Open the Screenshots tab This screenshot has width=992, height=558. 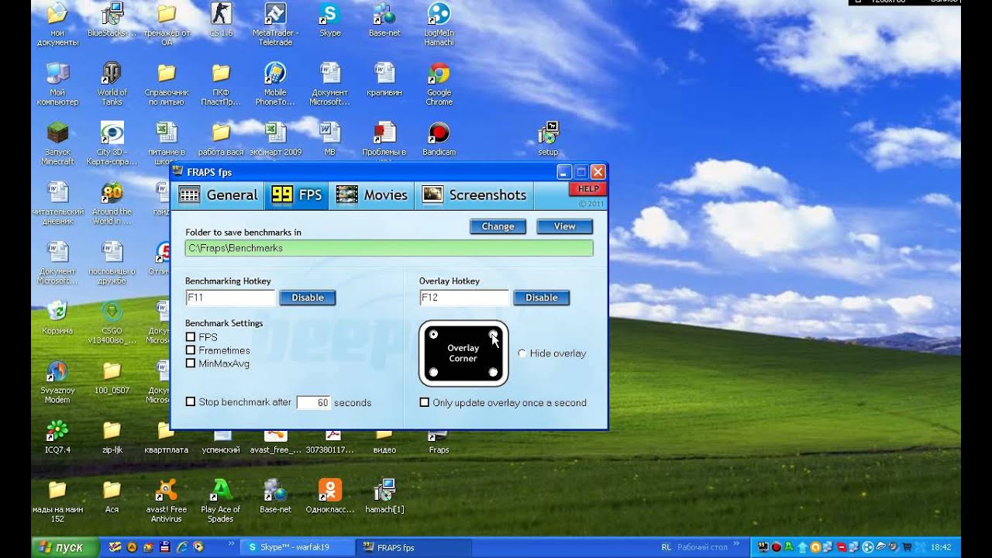(474, 195)
